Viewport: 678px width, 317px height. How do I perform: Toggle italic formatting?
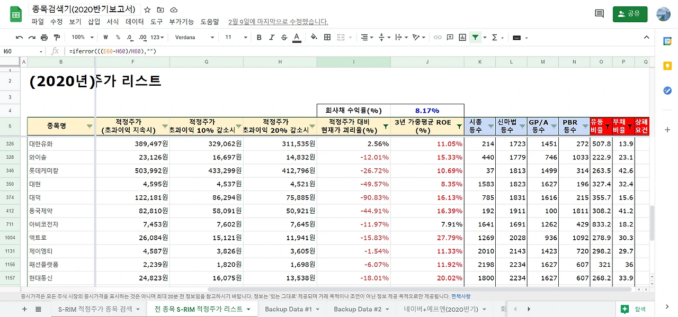272,38
